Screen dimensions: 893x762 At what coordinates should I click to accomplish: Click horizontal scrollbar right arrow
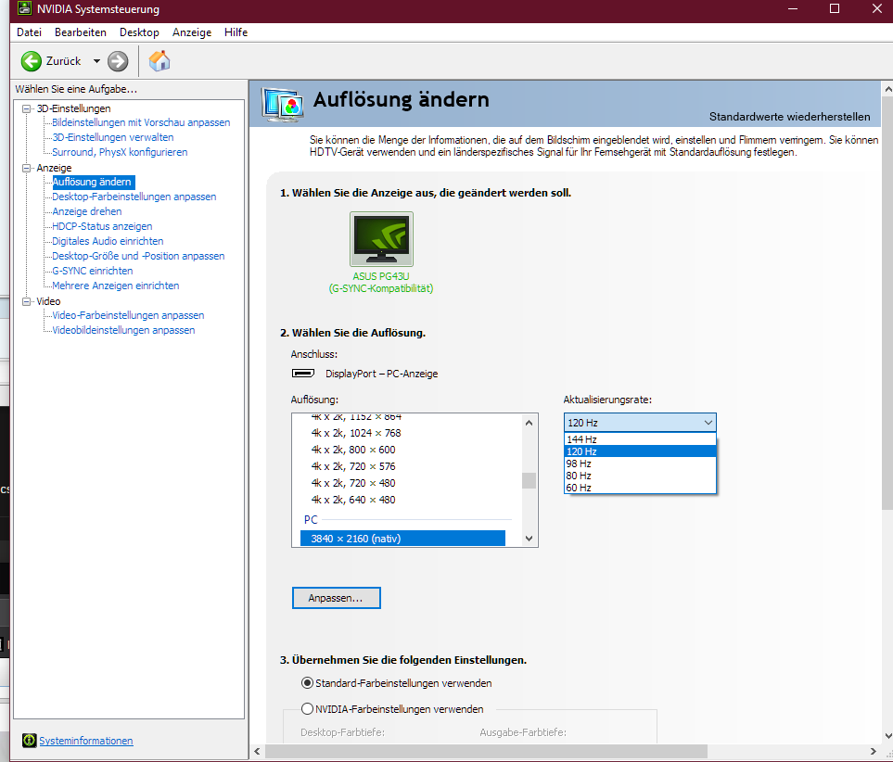click(x=874, y=751)
